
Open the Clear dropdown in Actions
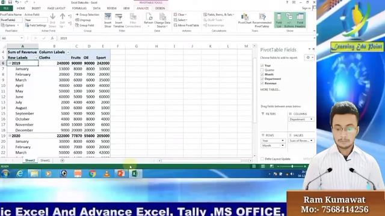click(180, 14)
